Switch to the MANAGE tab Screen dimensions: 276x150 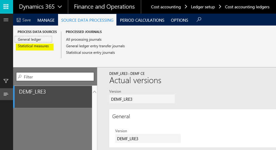pyautogui.click(x=46, y=20)
